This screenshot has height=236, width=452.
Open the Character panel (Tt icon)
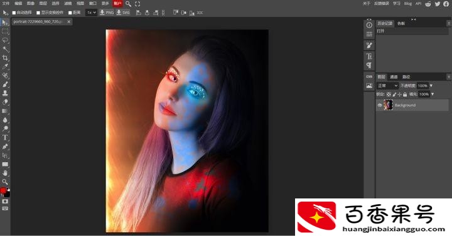[x=369, y=56]
